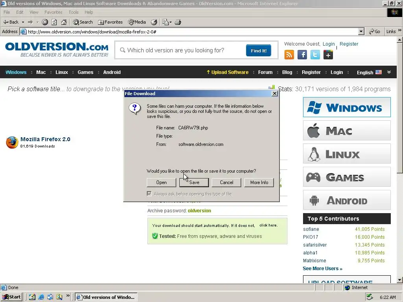This screenshot has width=403, height=302.
Task: Open the Blog nav link
Action: (287, 72)
